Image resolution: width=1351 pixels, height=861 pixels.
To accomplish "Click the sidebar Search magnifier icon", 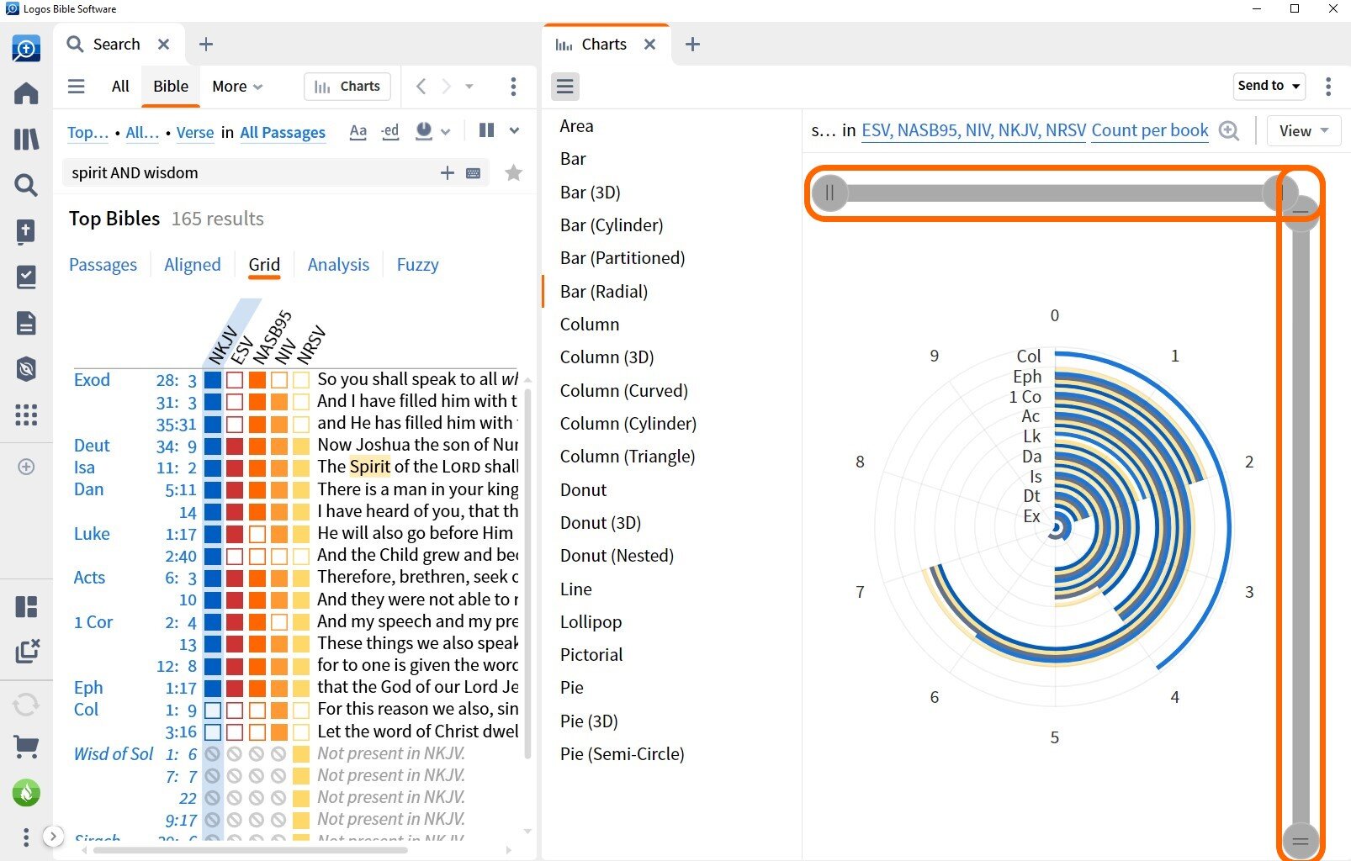I will pyautogui.click(x=26, y=185).
